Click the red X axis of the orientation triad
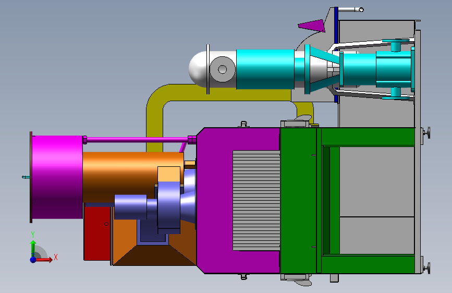Screen dimensions: 452x293 pyautogui.click(x=44, y=260)
